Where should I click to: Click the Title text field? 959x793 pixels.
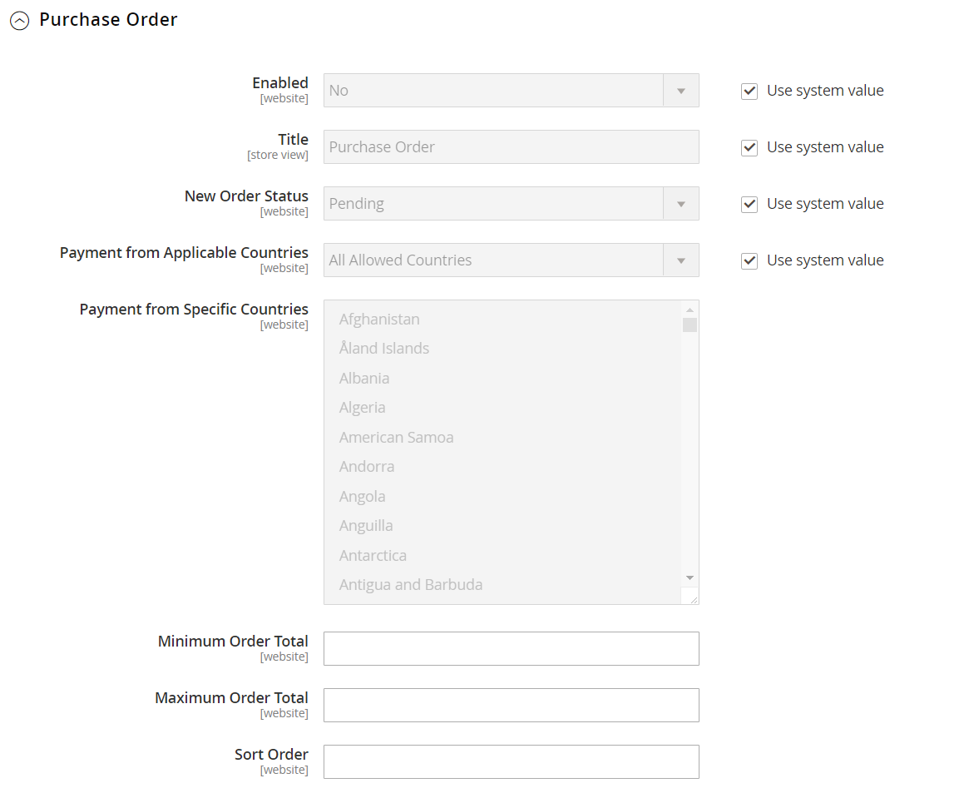pos(511,146)
